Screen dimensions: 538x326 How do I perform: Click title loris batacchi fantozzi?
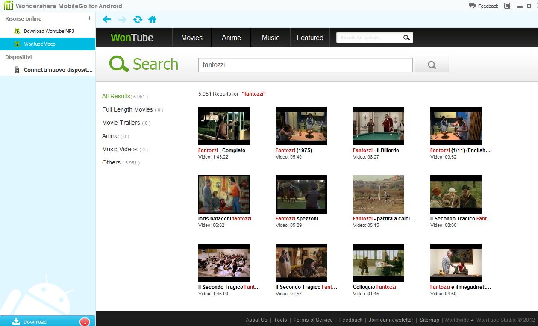click(225, 219)
